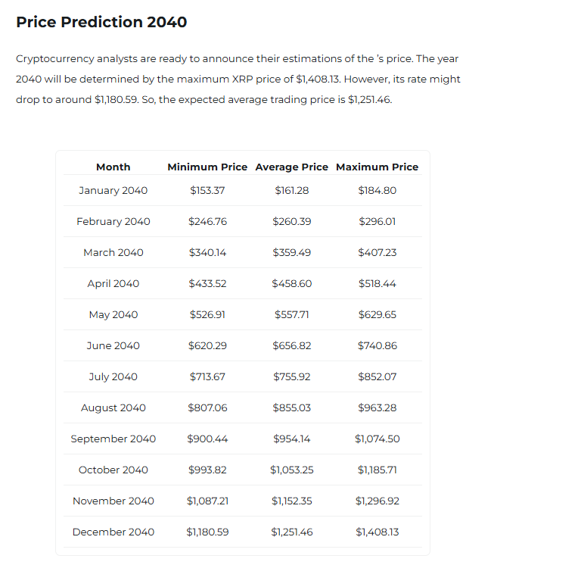Click the Maximum Price column header
This screenshot has width=581, height=565.
point(377,167)
